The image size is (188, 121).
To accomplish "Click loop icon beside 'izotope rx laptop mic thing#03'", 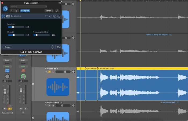I will pos(170,35).
